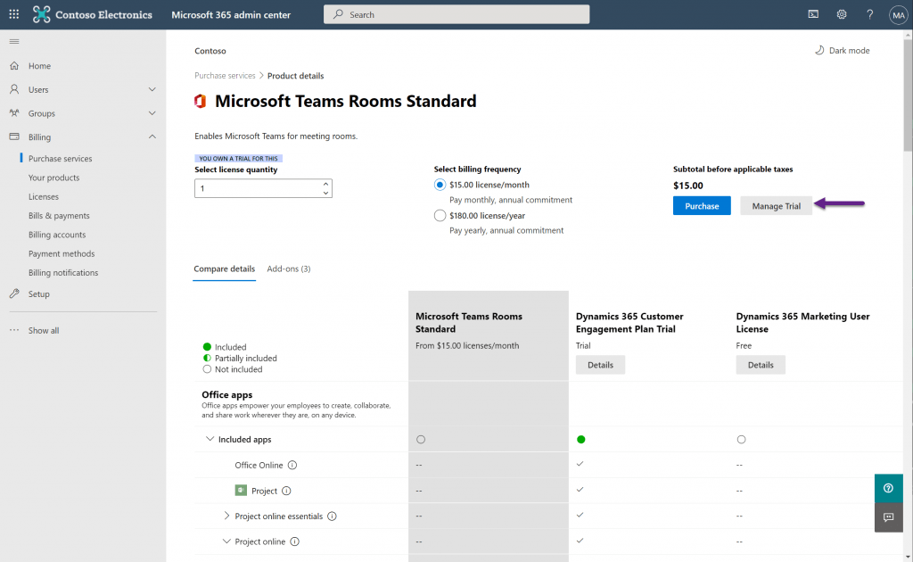Show info icon beside Project online

tap(294, 541)
